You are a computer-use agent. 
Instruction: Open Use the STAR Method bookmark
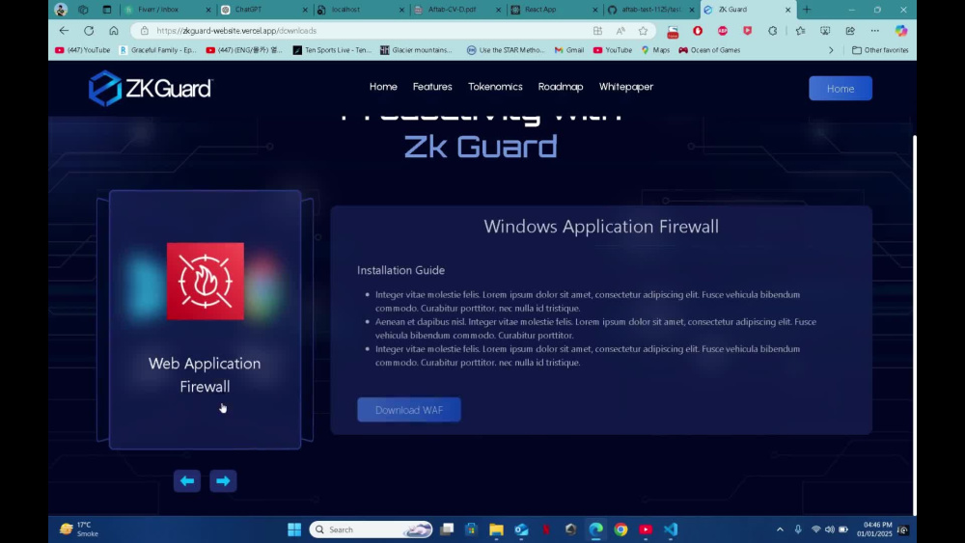(x=506, y=50)
